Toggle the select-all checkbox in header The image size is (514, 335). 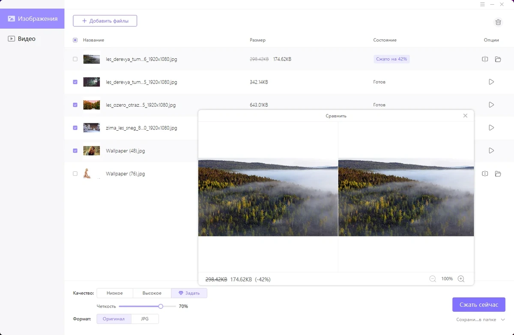(75, 40)
